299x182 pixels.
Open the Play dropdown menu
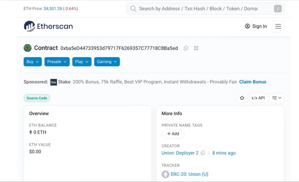[82, 62]
